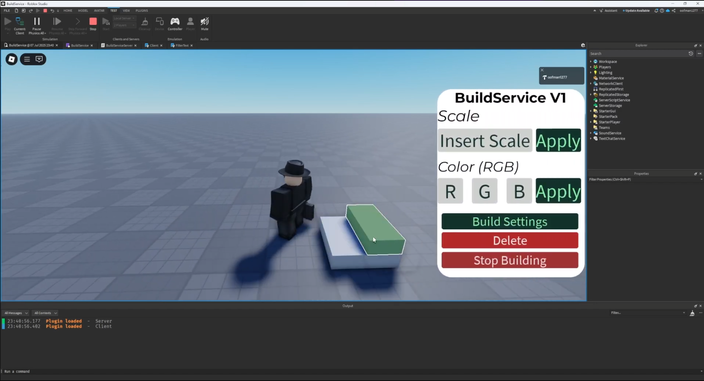Open the Roblox menu logo button
This screenshot has width=704, height=381.
[x=11, y=59]
